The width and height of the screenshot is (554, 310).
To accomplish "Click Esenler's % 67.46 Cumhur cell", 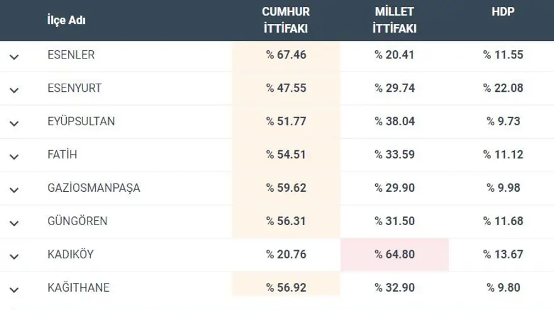I will pyautogui.click(x=286, y=55).
